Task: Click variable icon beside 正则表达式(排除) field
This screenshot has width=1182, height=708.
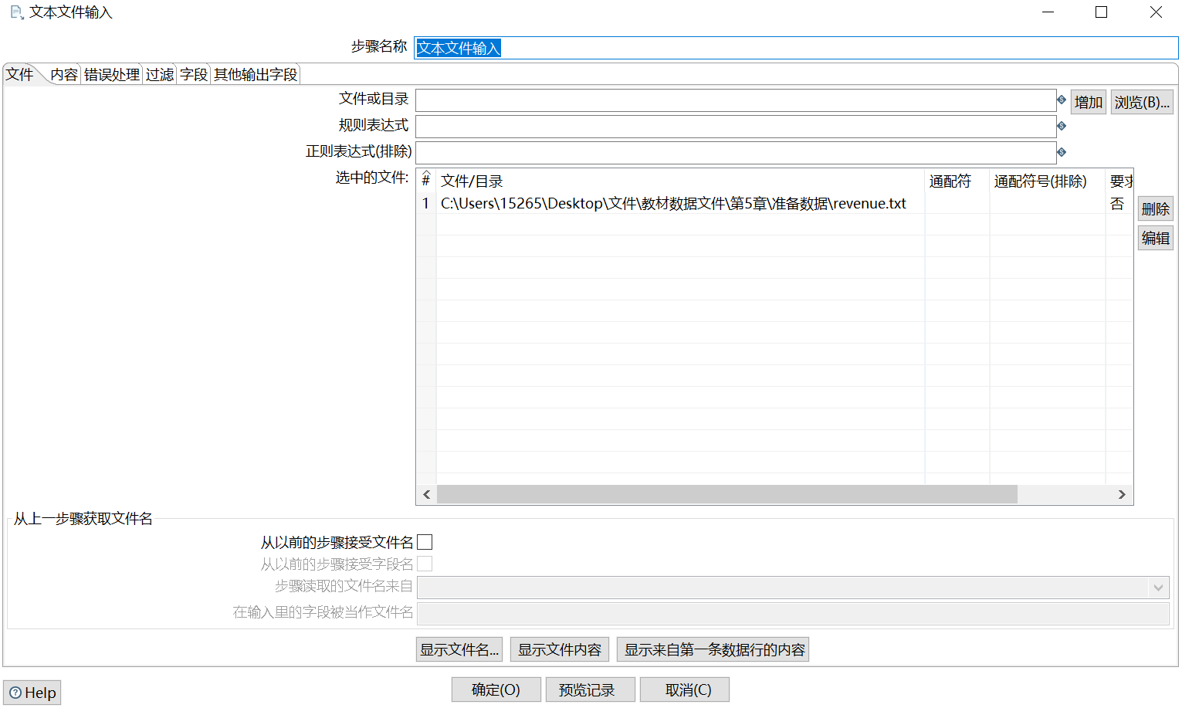Action: coord(1062,152)
